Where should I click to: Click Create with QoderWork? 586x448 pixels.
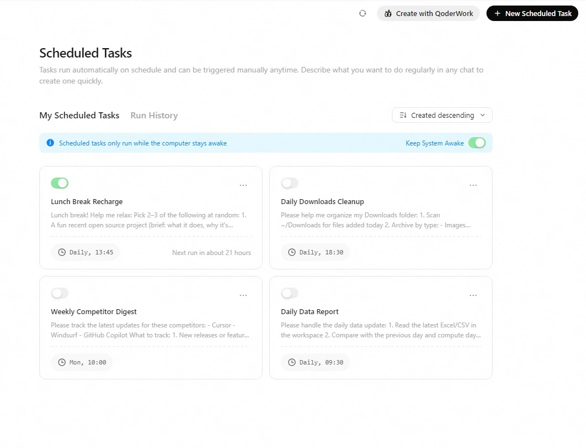click(428, 13)
